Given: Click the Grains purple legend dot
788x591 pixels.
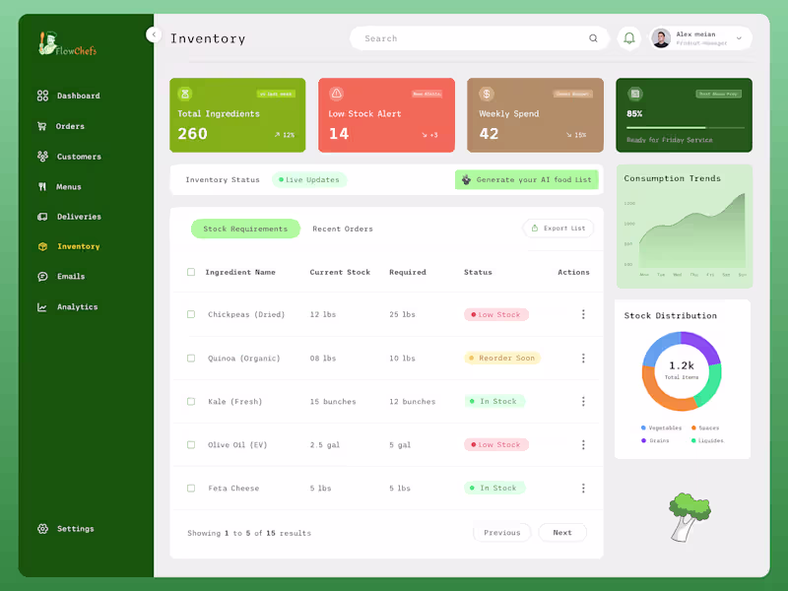Looking at the screenshot, I should pyautogui.click(x=643, y=440).
